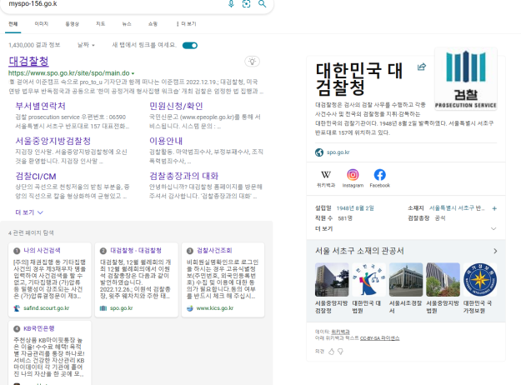Click the 1948년 8월 2일 founding date
The image size is (521, 385).
point(355,208)
